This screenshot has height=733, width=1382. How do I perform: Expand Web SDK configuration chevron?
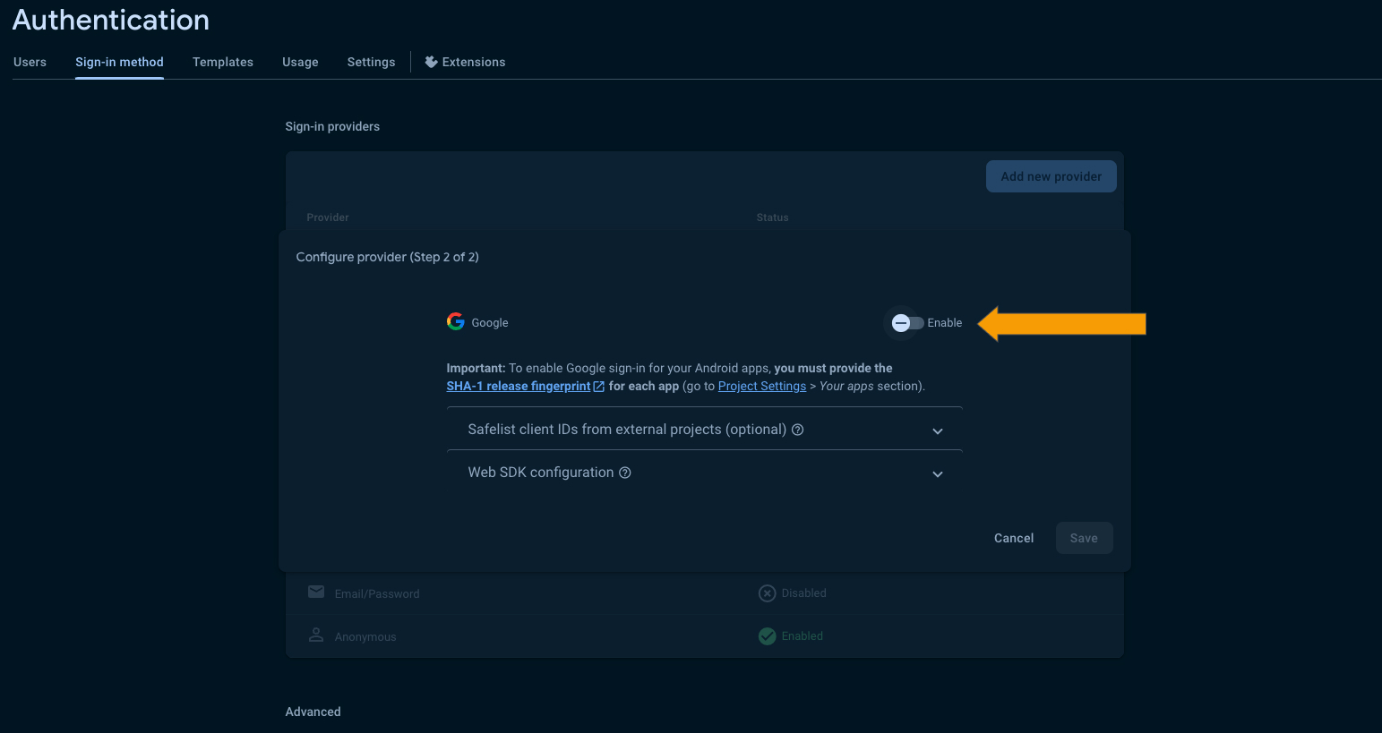point(938,474)
